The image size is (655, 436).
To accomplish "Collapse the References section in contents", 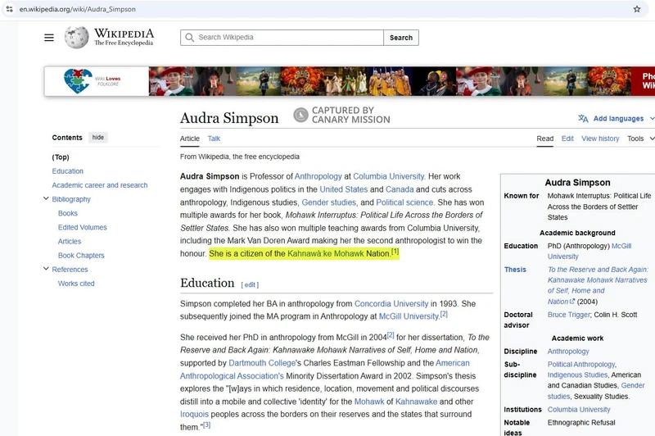I will pos(46,269).
